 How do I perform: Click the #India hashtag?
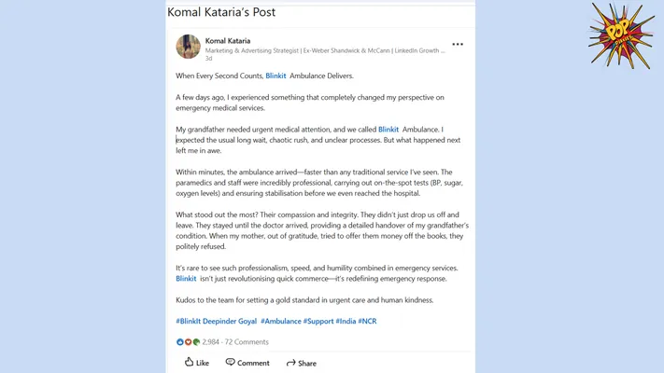point(346,321)
